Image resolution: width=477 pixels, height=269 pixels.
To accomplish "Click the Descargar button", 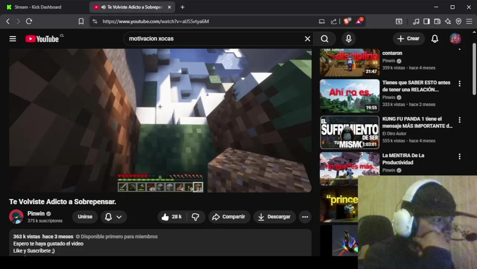I will click(274, 217).
